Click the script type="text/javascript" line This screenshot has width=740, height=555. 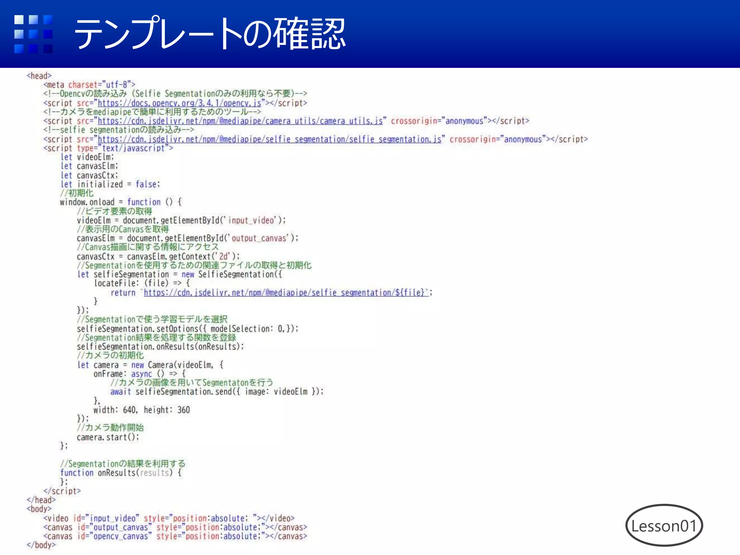[x=108, y=148]
